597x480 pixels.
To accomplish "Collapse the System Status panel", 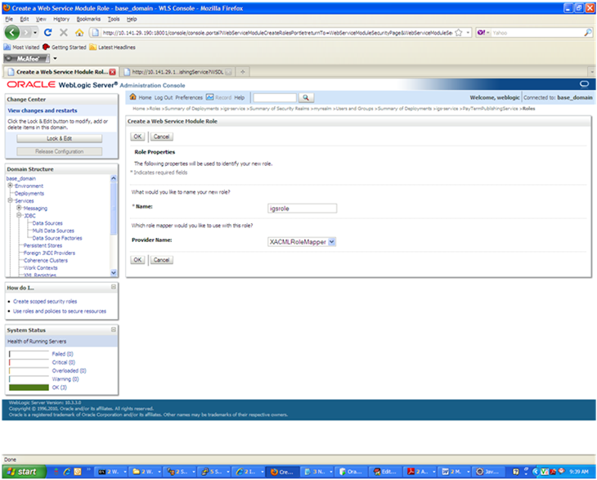I will [x=114, y=330].
